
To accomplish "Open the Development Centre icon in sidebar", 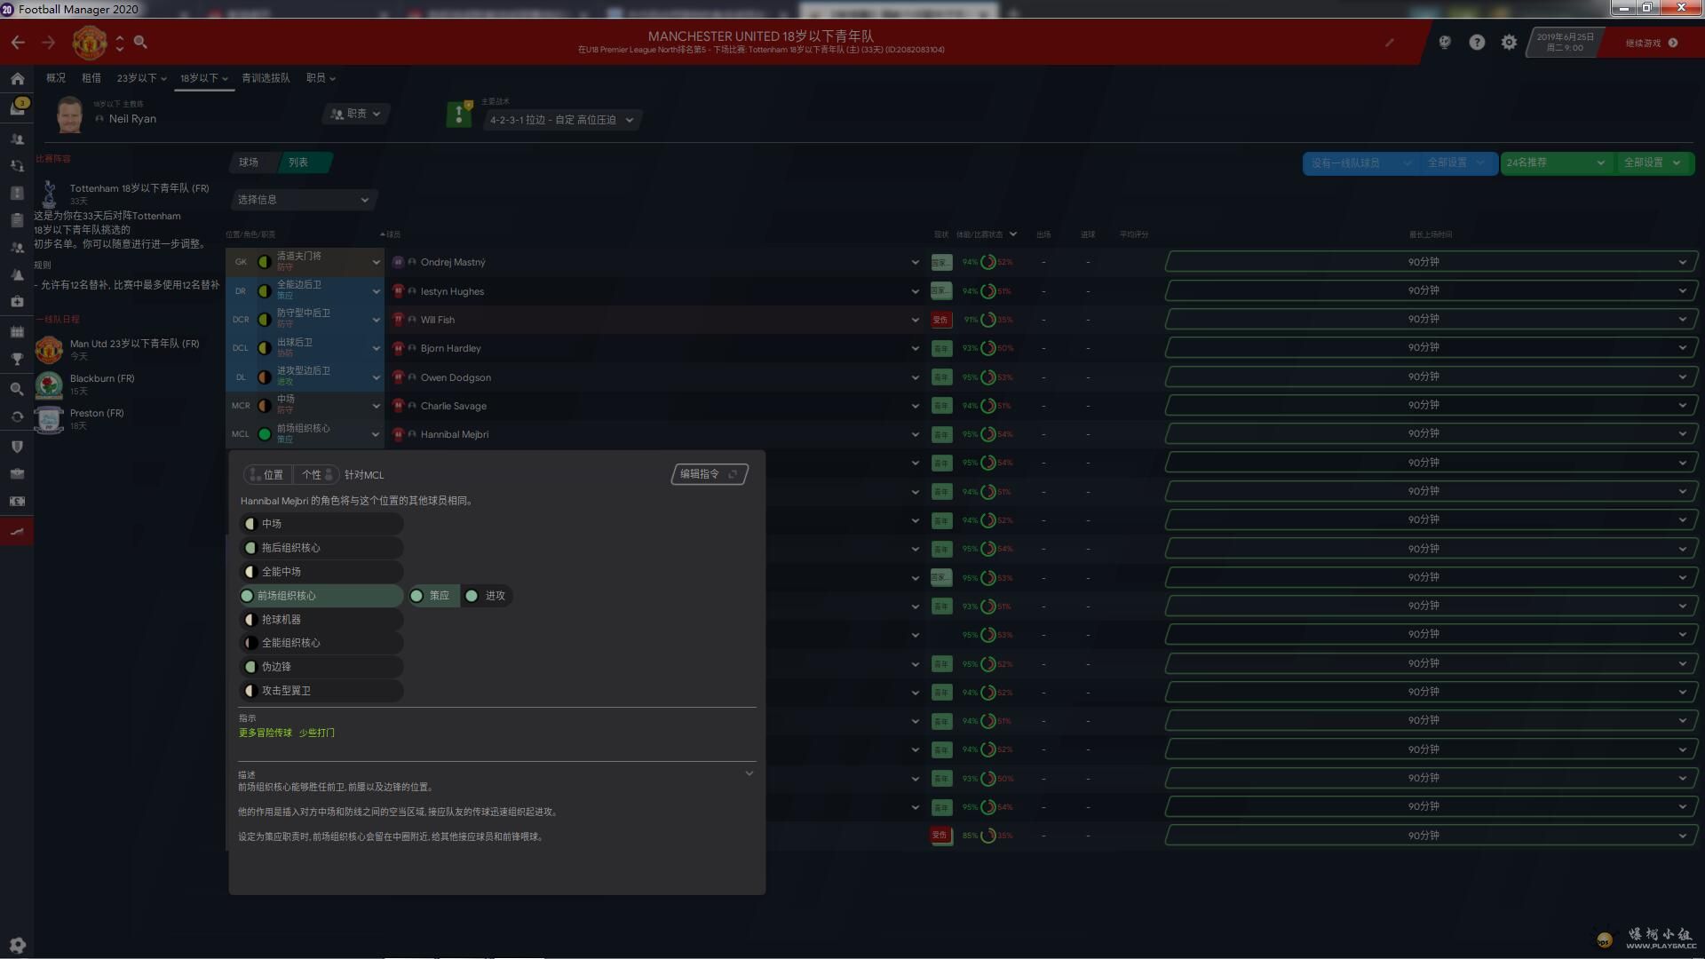I will [x=17, y=532].
